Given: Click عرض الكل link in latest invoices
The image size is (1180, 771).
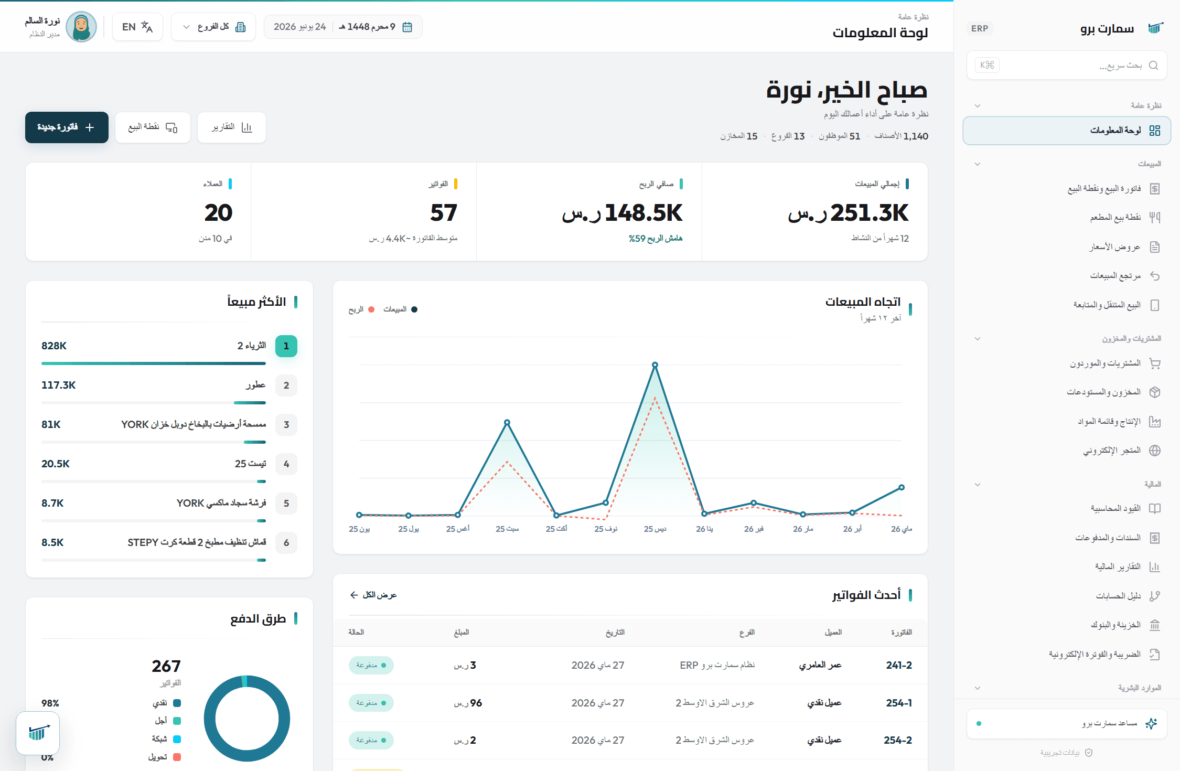Looking at the screenshot, I should [373, 595].
